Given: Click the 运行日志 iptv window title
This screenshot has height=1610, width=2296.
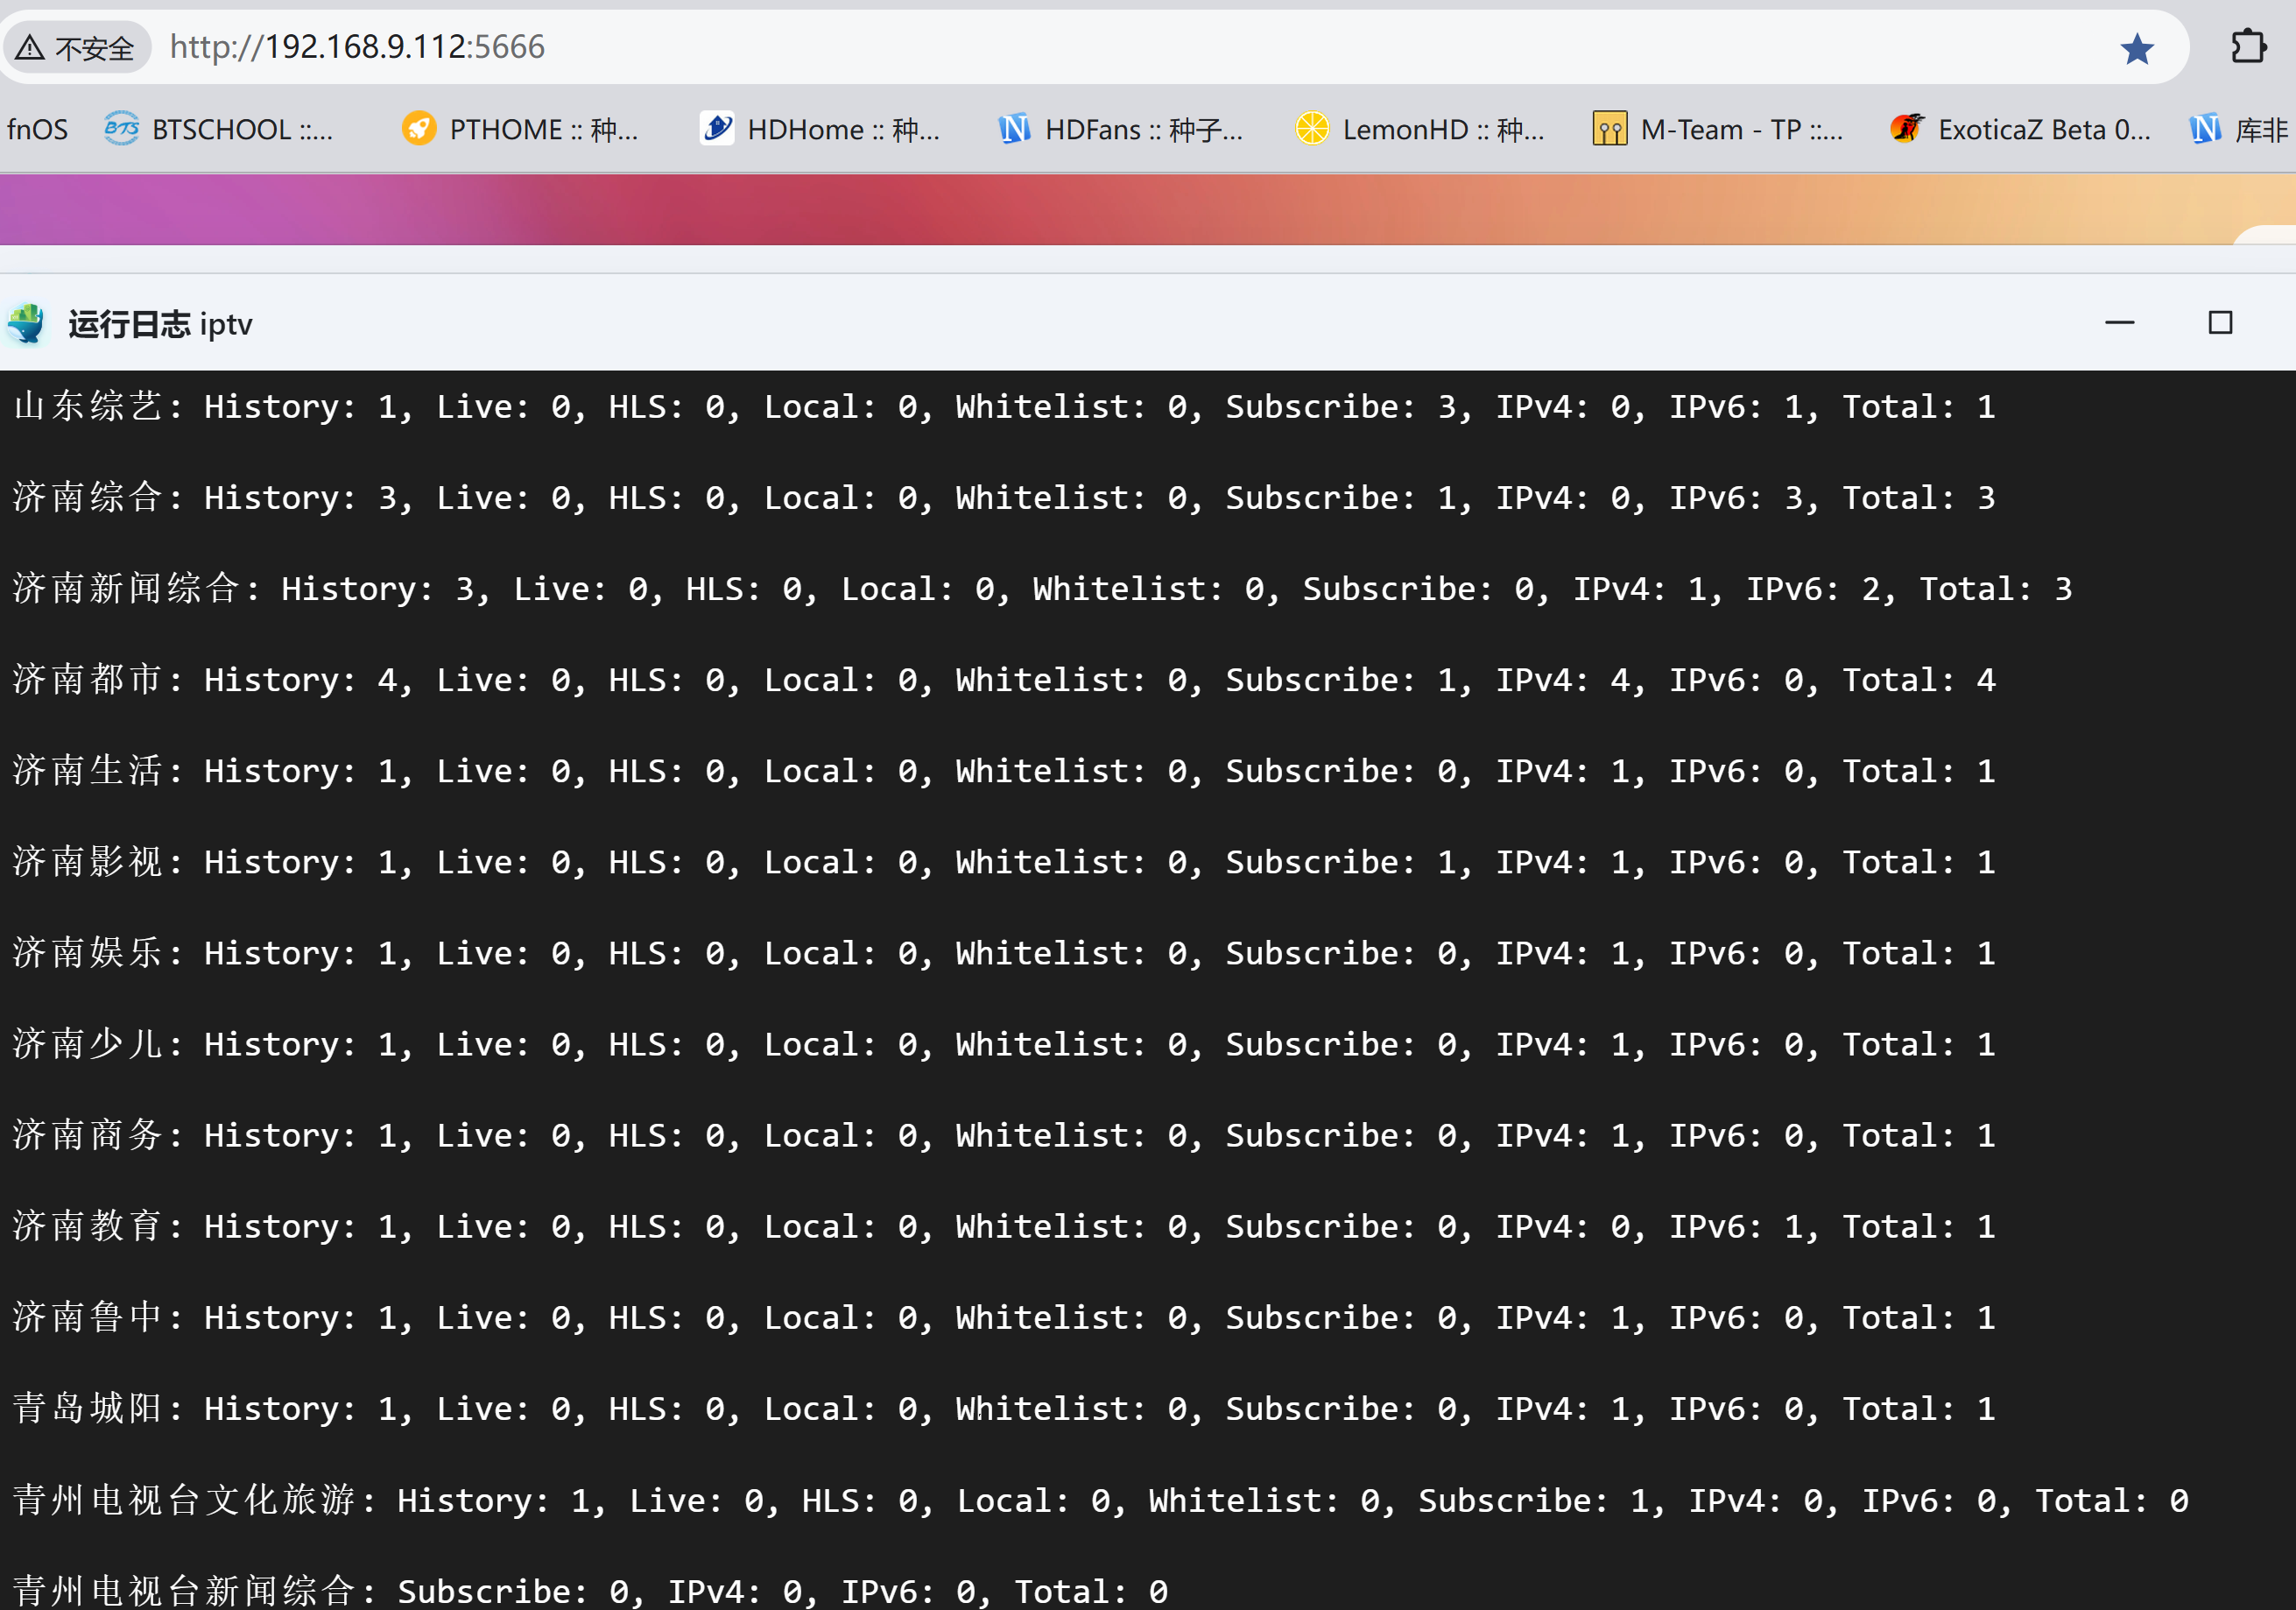Looking at the screenshot, I should (x=160, y=324).
